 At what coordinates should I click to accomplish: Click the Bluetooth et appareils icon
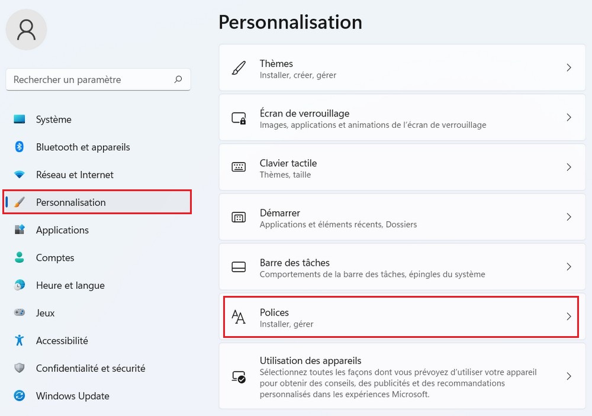point(20,147)
